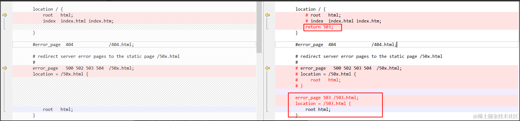Click 'location / {' line in right pane
The height and width of the screenshot is (121, 520).
[311, 9]
